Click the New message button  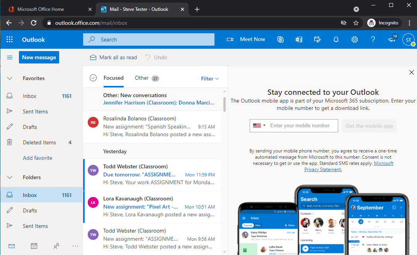[x=39, y=58]
